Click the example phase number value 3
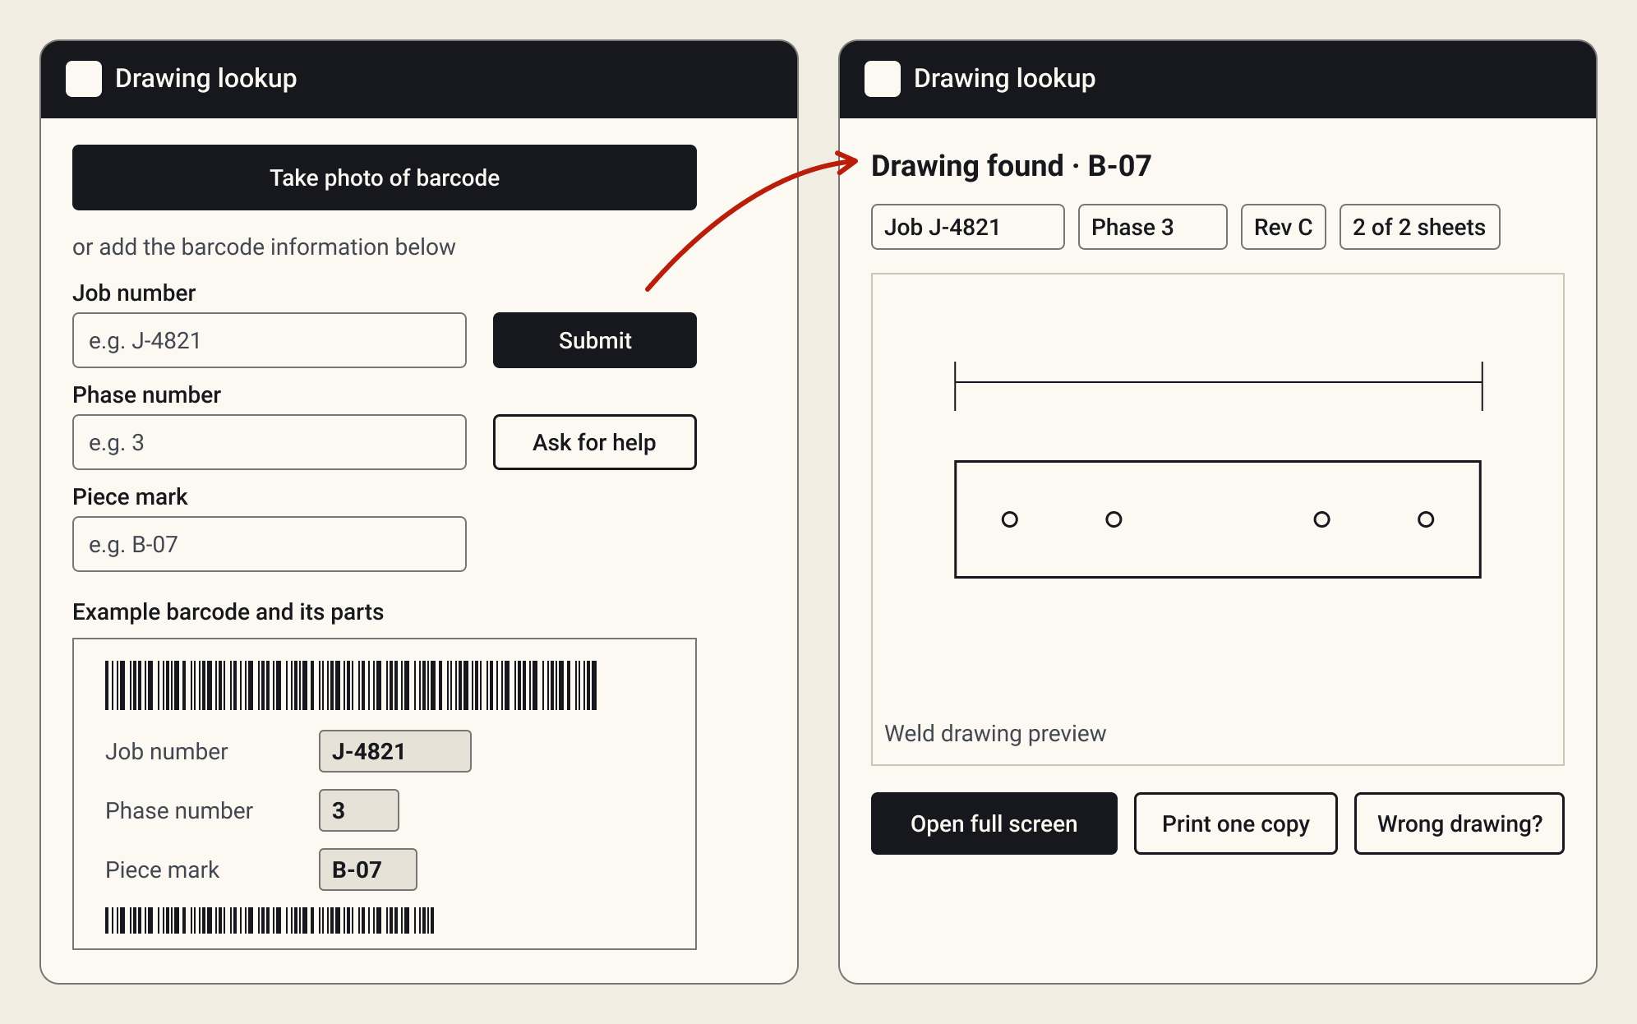Screen dimensions: 1637x1024 click(x=359, y=810)
